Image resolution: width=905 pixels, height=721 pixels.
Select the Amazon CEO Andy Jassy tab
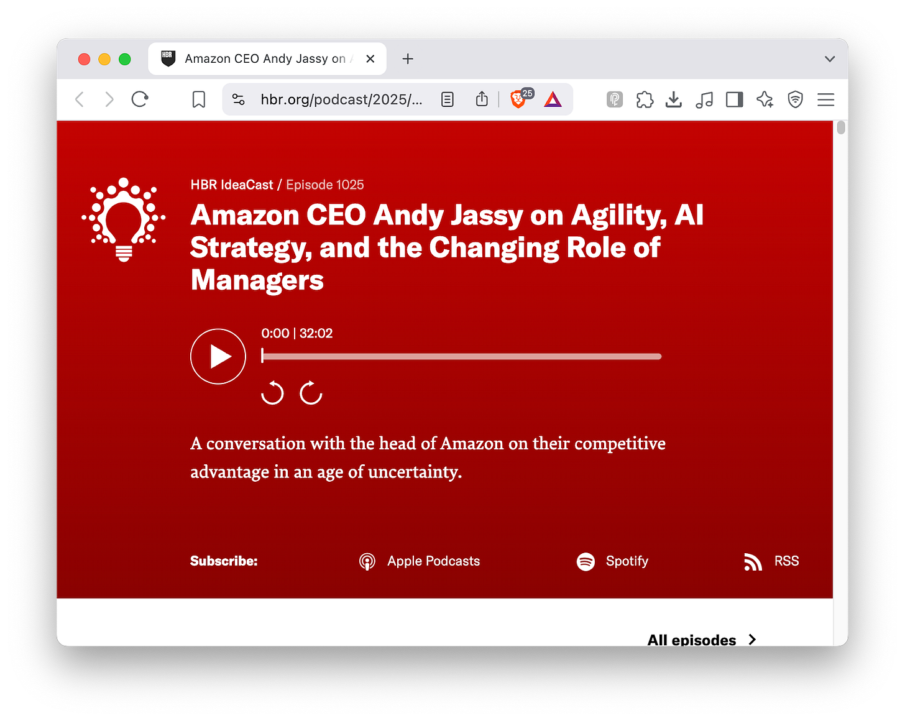coord(267,58)
